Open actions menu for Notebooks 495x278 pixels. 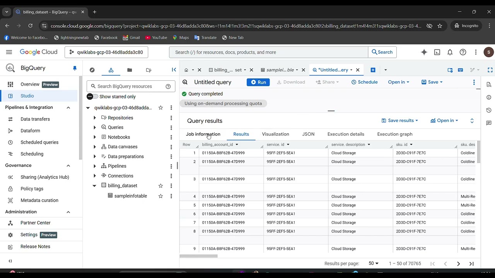pos(171,137)
